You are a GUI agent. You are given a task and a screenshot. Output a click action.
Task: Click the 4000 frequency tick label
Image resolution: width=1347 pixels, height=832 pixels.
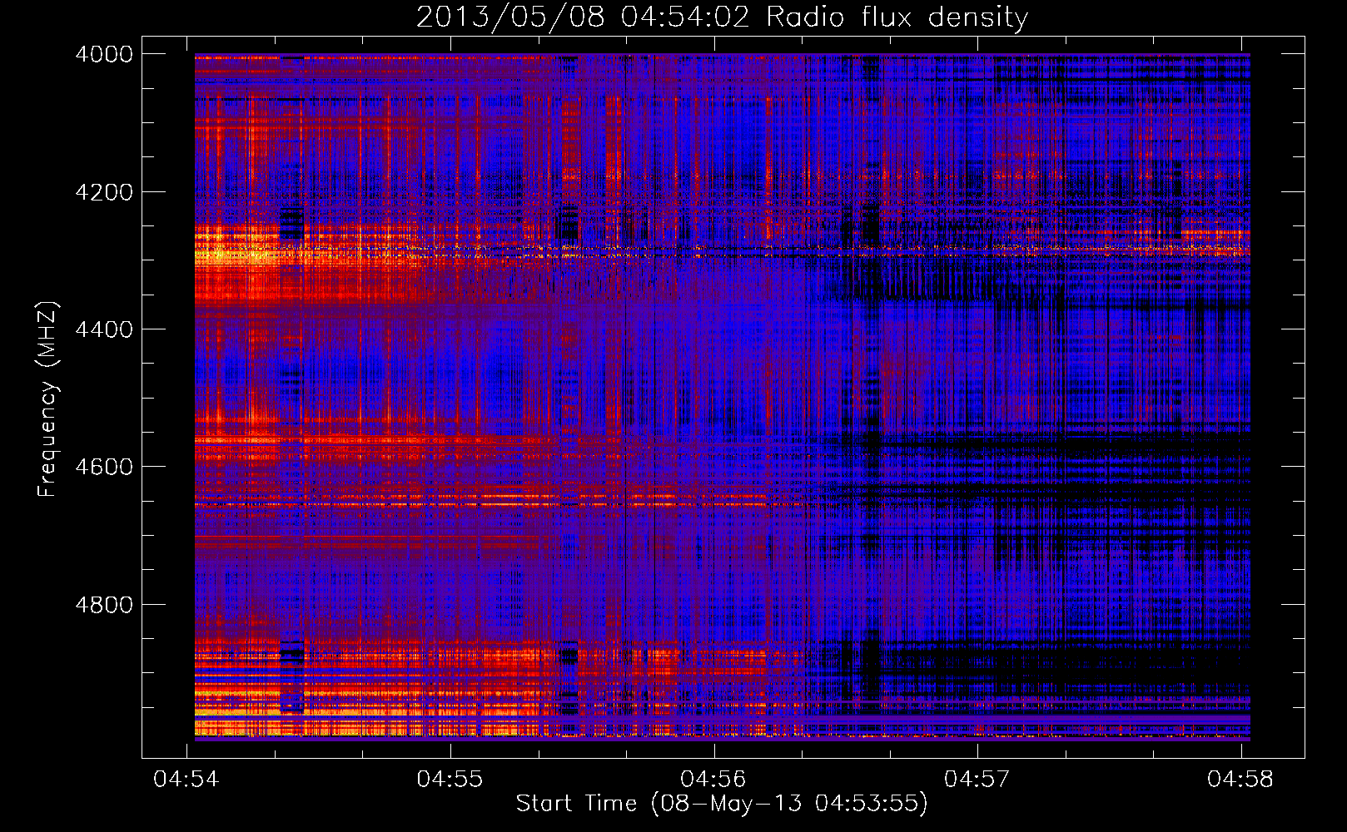[x=104, y=54]
